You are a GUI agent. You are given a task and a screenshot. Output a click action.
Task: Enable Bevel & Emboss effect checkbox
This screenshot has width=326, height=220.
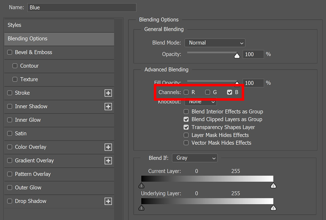10,52
